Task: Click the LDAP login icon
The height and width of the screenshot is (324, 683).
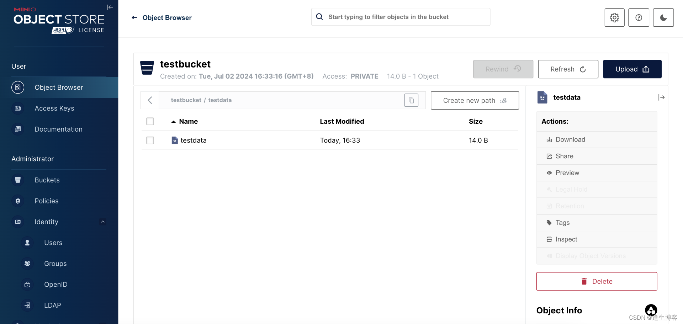Action: click(x=27, y=305)
